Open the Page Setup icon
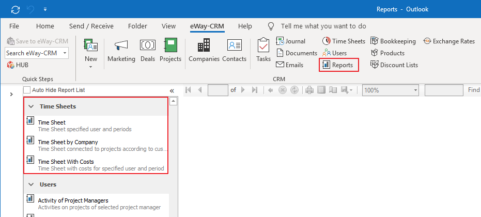 333,90
